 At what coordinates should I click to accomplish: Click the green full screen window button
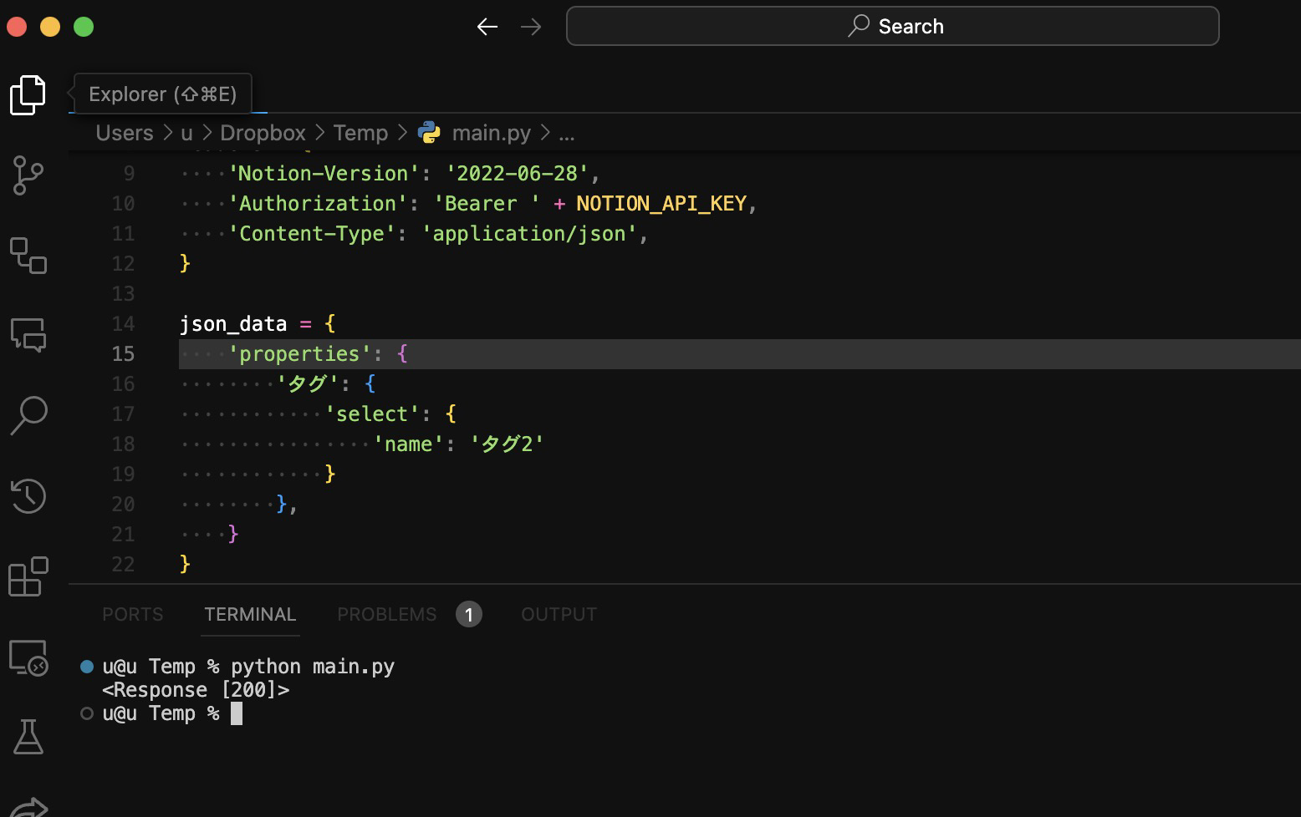(x=84, y=27)
